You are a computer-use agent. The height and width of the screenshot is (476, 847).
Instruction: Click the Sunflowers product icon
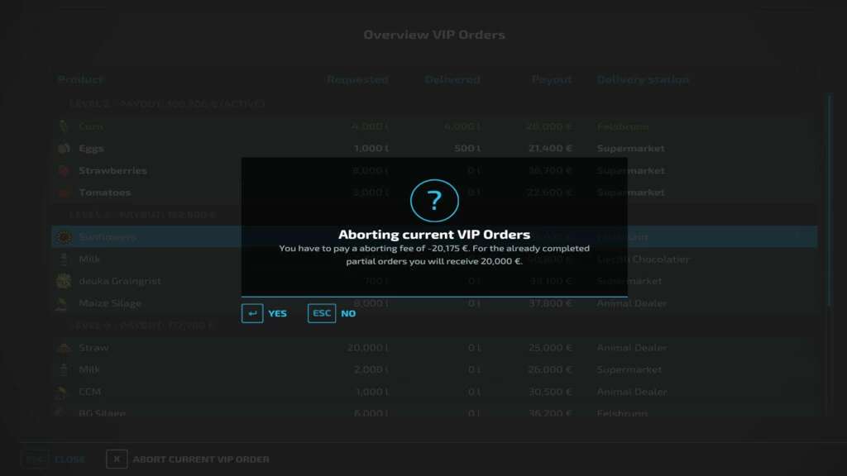(x=64, y=237)
